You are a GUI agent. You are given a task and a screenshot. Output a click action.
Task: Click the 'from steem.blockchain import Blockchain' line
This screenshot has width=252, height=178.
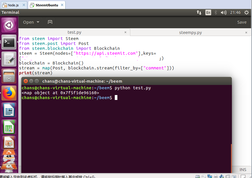(69, 48)
